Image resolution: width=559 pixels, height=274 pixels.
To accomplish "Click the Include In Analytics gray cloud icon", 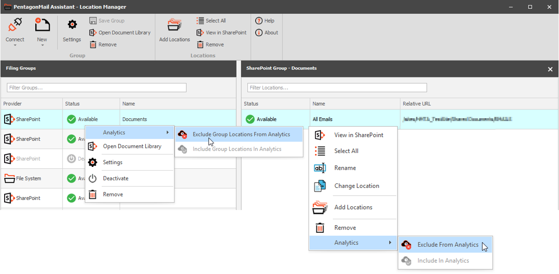I will [x=407, y=261].
